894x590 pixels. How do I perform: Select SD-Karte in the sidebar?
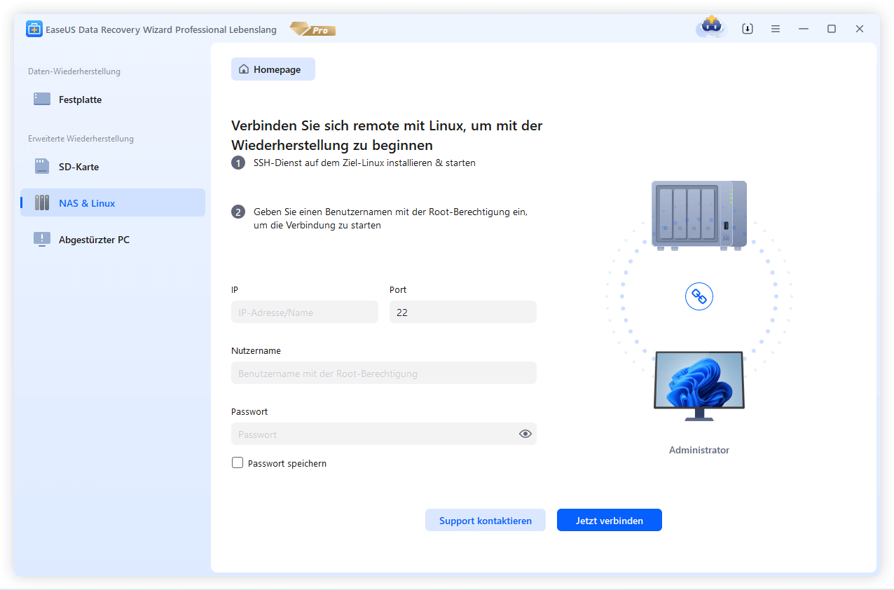pos(113,167)
